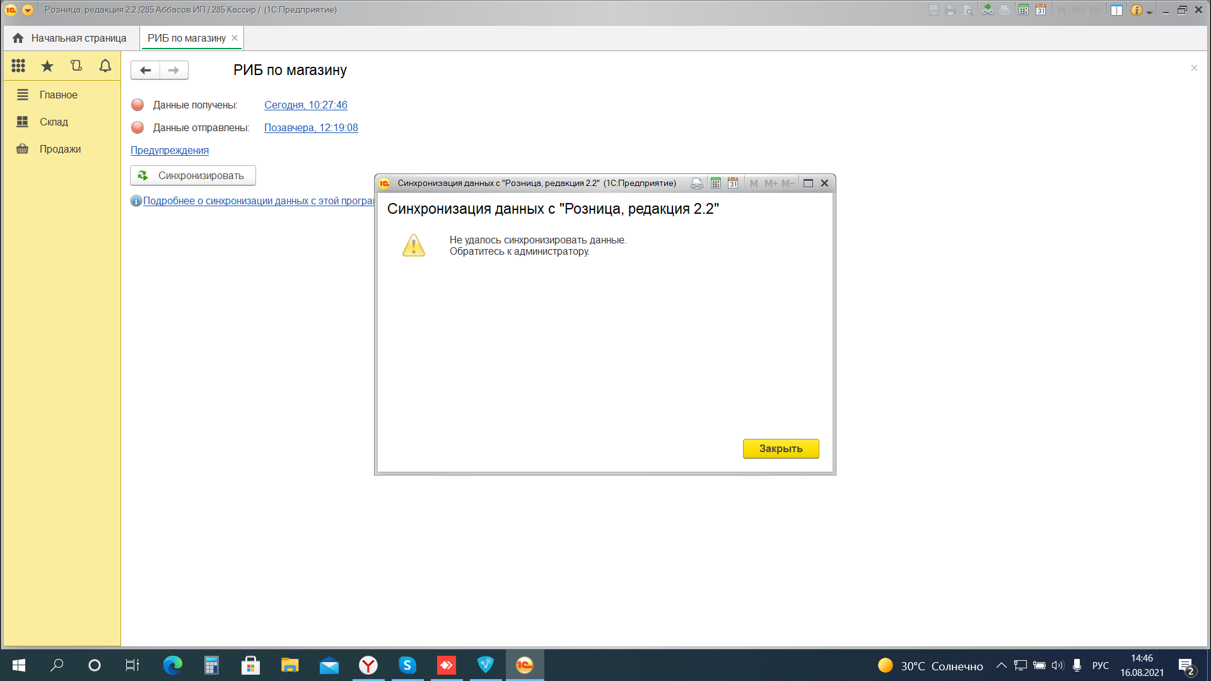This screenshot has width=1211, height=681.
Task: Click the Синхронизировать button
Action: (193, 175)
